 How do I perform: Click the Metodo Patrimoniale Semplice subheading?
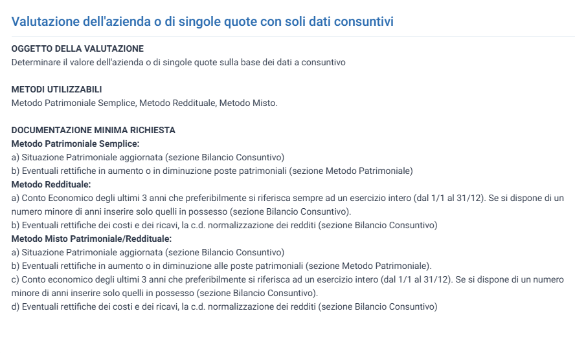(x=75, y=144)
